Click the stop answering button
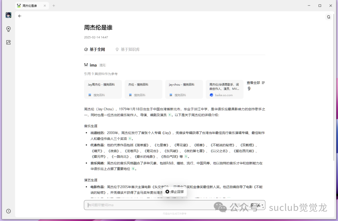Image resolution: width=338 pixels, height=221 pixels. coord(175,192)
